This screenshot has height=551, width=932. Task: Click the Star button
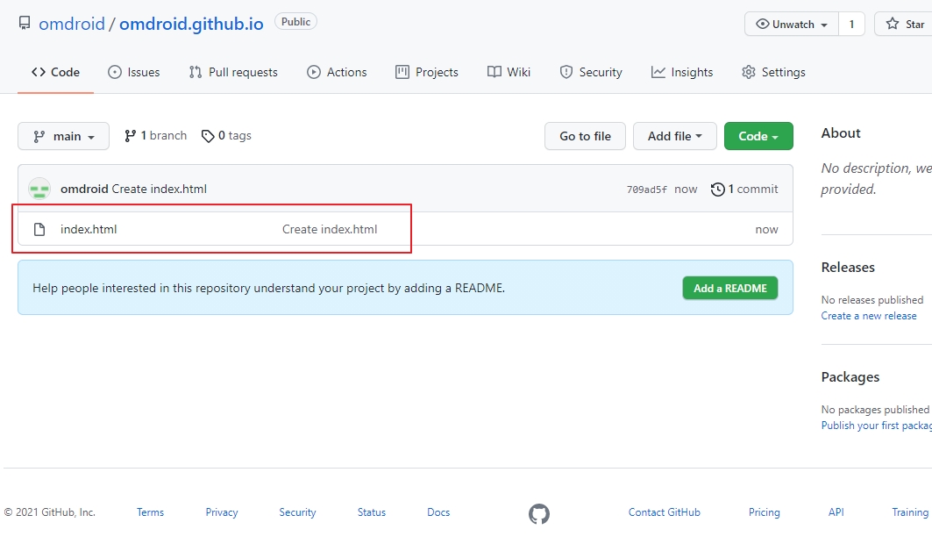coord(905,25)
